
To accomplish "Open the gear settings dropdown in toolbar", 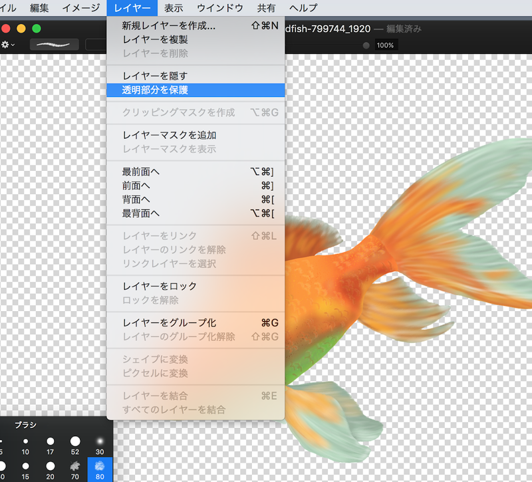I will [x=8, y=45].
